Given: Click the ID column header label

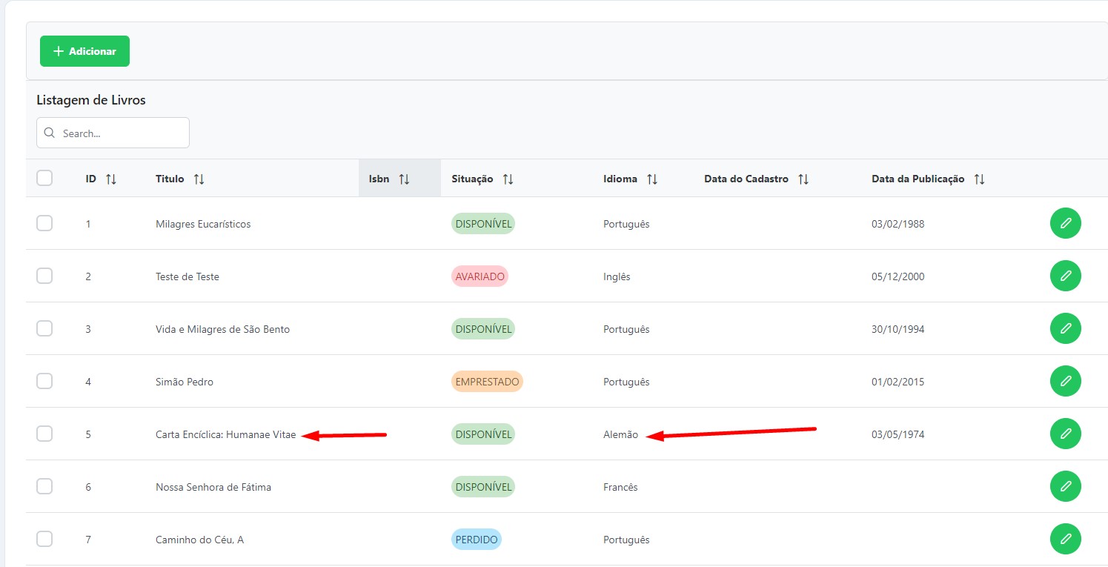Looking at the screenshot, I should point(90,179).
